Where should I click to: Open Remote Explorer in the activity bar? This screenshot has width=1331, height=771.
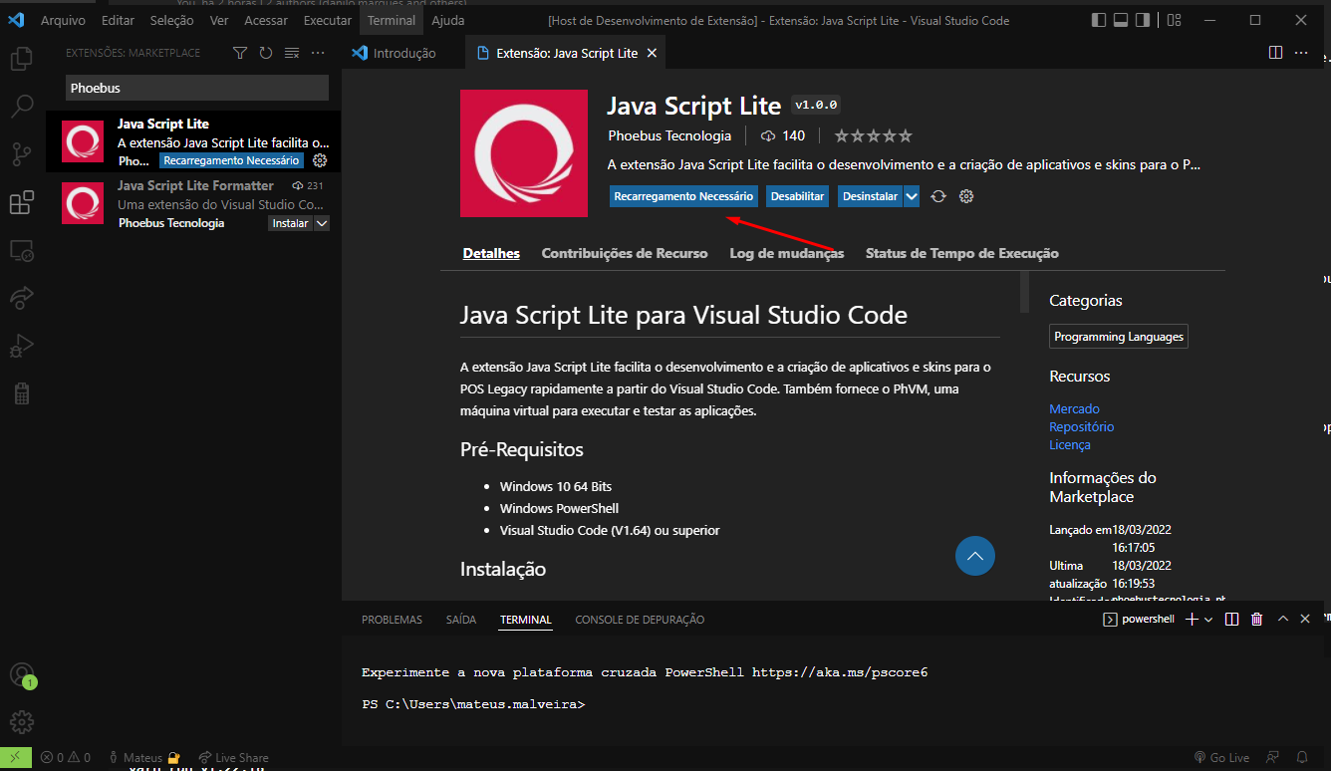22,250
